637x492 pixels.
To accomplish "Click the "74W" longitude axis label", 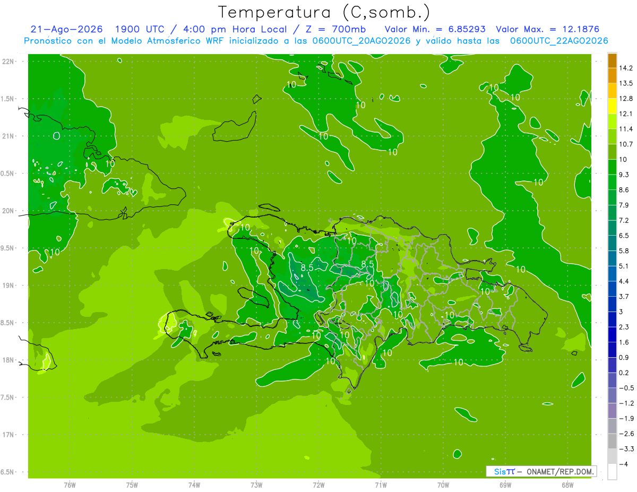I will click(194, 485).
